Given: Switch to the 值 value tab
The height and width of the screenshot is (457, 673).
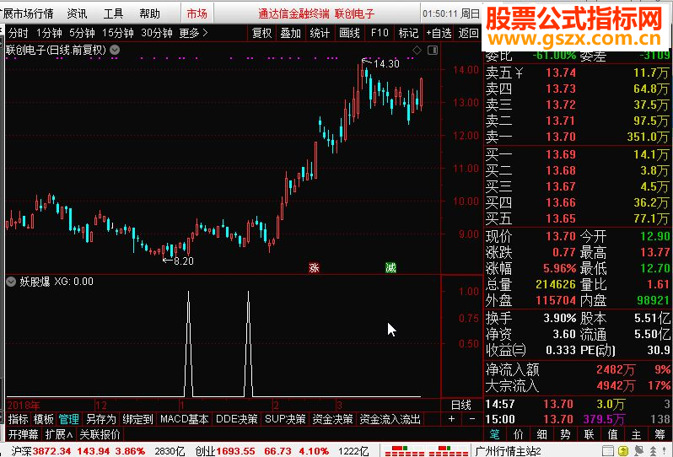Looking at the screenshot, I should (x=612, y=434).
